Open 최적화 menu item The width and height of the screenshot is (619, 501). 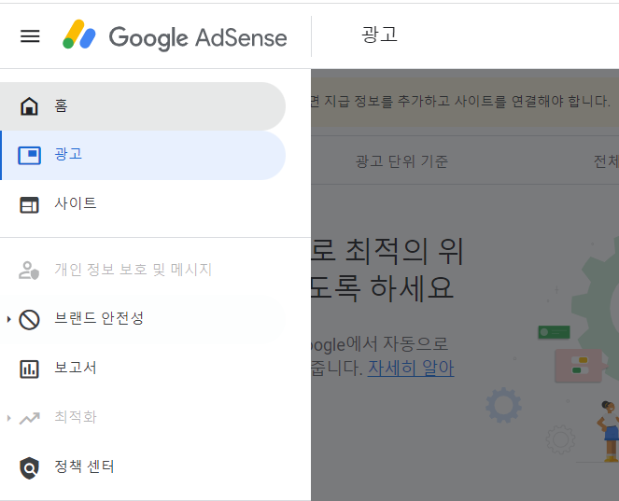point(143,418)
